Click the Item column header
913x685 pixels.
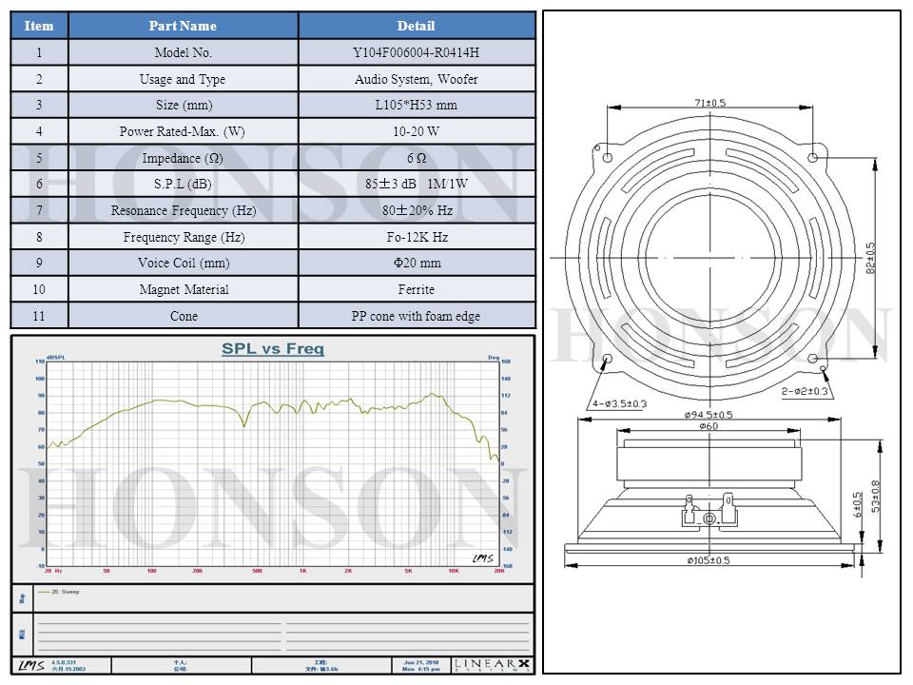click(39, 26)
